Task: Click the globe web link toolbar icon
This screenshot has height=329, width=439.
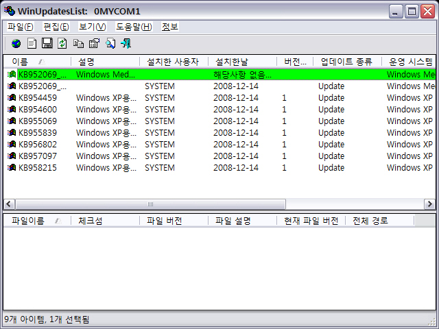Action: click(x=16, y=44)
